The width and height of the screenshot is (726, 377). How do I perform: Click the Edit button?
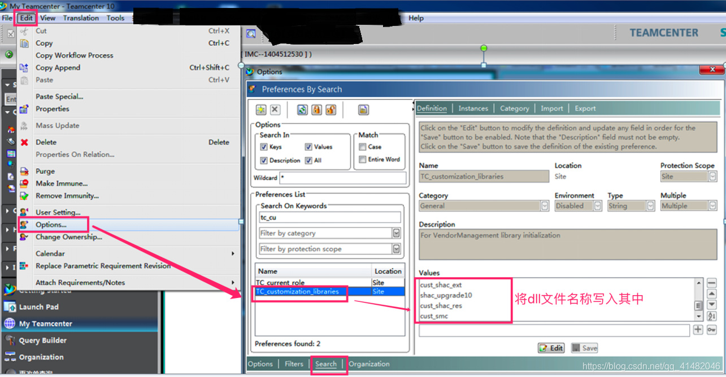pyautogui.click(x=551, y=348)
